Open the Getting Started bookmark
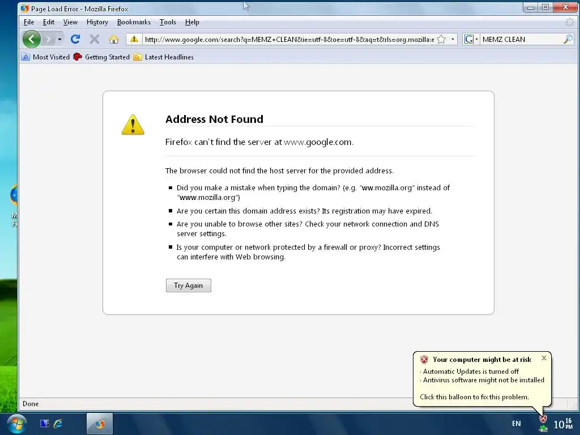Image resolution: width=580 pixels, height=435 pixels. point(101,57)
